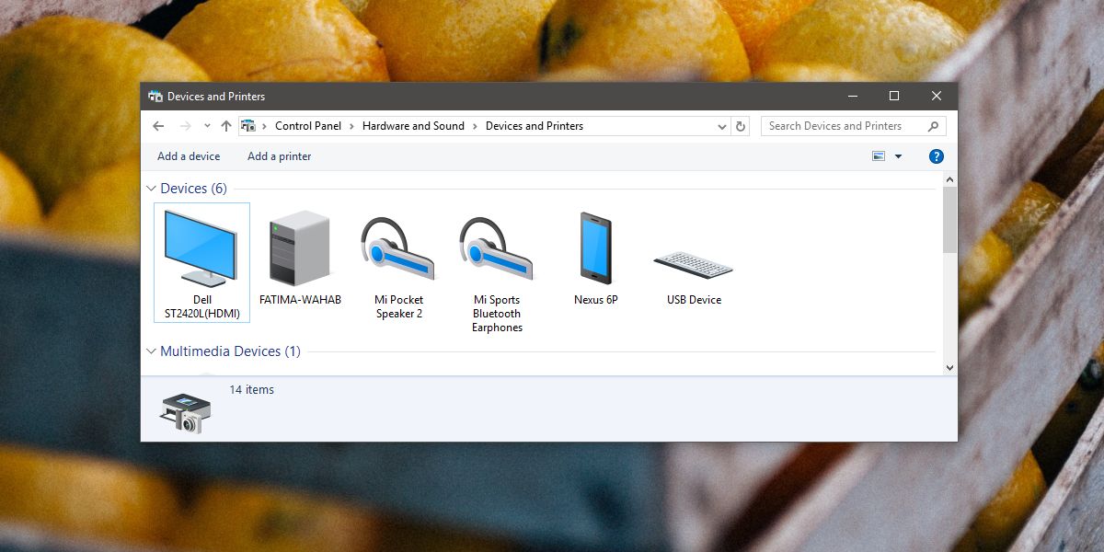
Task: Select Mi Sports Bluetooth Earphones device
Action: click(497, 272)
